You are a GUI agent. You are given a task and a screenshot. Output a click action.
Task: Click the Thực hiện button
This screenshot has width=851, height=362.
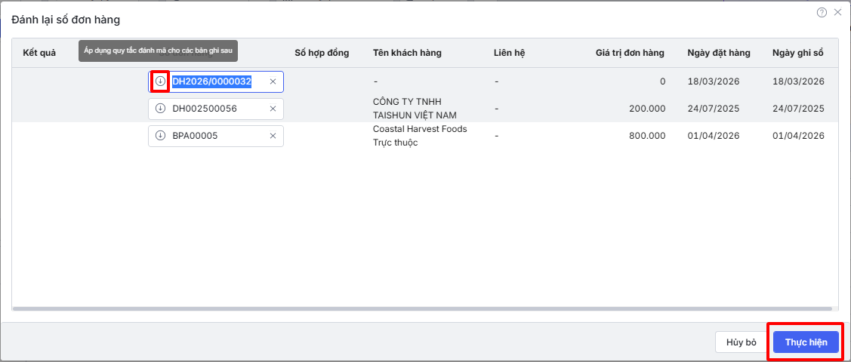click(x=806, y=342)
